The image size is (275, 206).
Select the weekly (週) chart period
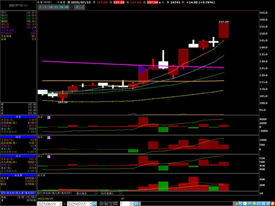77,7
